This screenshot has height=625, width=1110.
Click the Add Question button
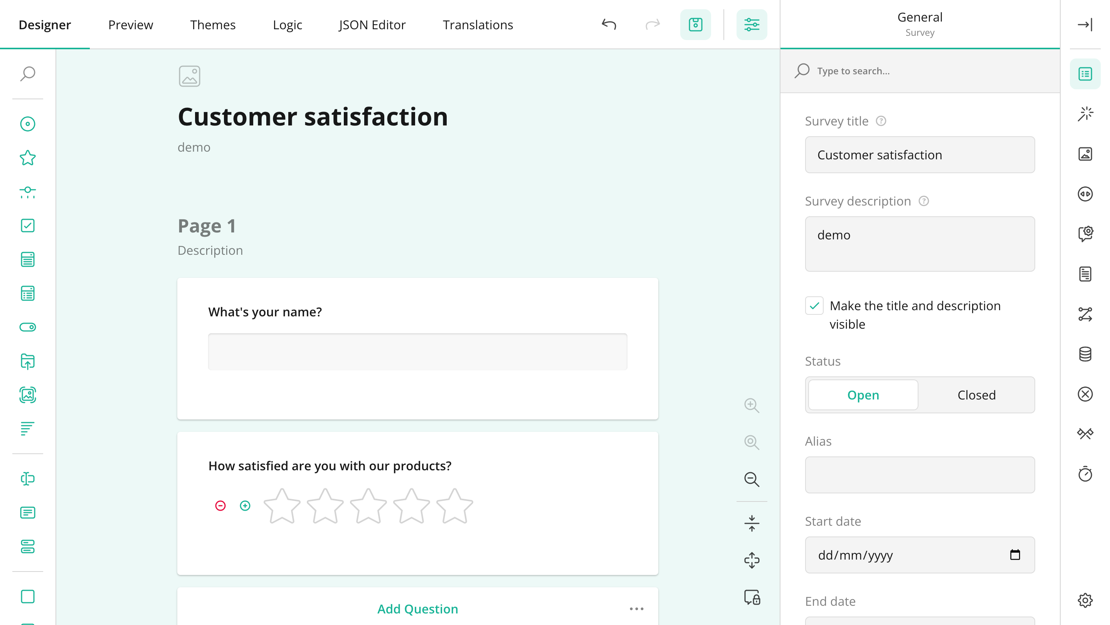point(417,609)
